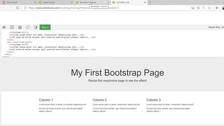Switch to the Ders_03.pdf tab
The image size is (224, 126).
tap(19, 2)
